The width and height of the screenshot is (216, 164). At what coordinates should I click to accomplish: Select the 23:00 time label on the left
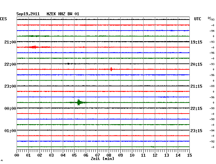click(x=10, y=86)
